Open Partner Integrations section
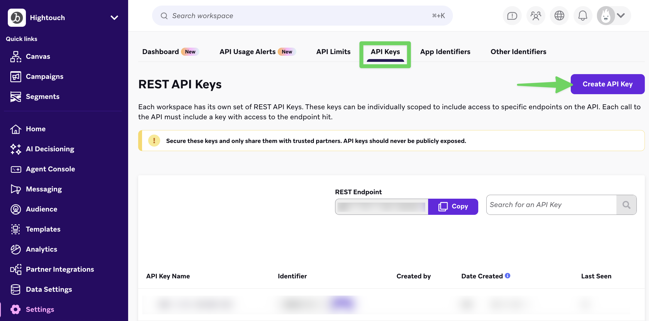 (x=52, y=269)
